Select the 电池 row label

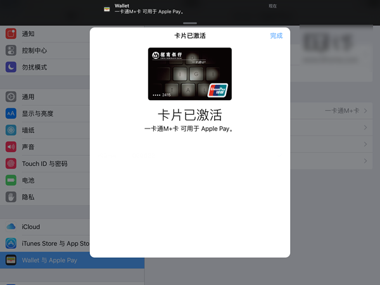(28, 180)
